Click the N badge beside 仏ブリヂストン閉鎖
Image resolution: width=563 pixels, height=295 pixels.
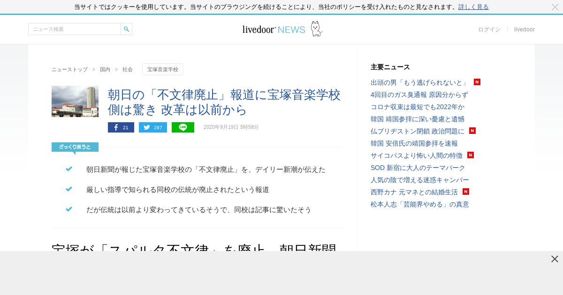pyautogui.click(x=472, y=131)
